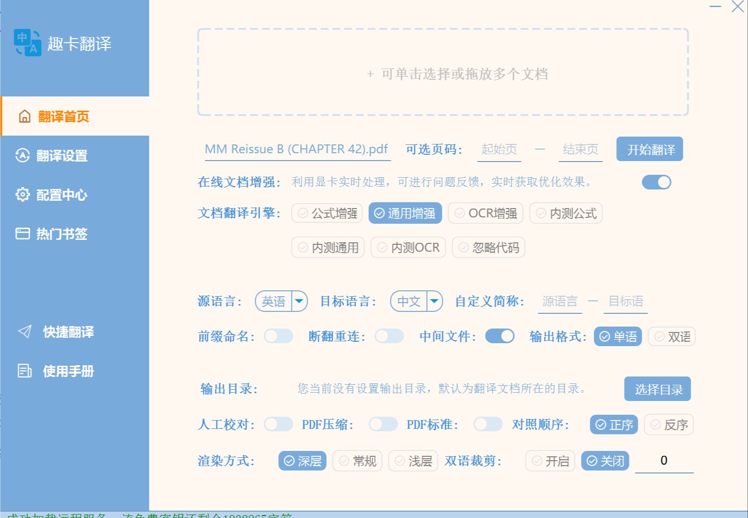Viewport: 748px width, 518px height.
Task: Click the translate settings icon beside 翻译设置
Action: (x=23, y=155)
